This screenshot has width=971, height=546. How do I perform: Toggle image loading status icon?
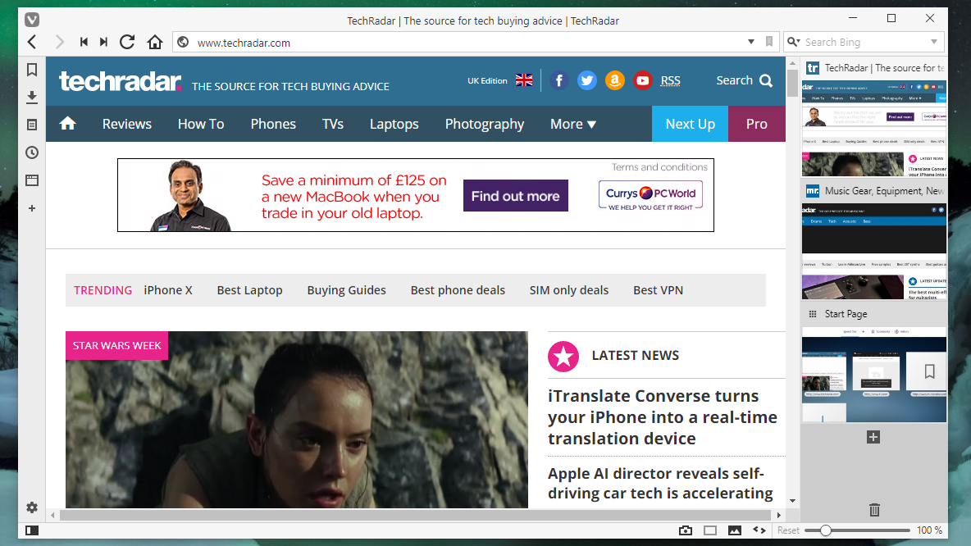pyautogui.click(x=735, y=530)
